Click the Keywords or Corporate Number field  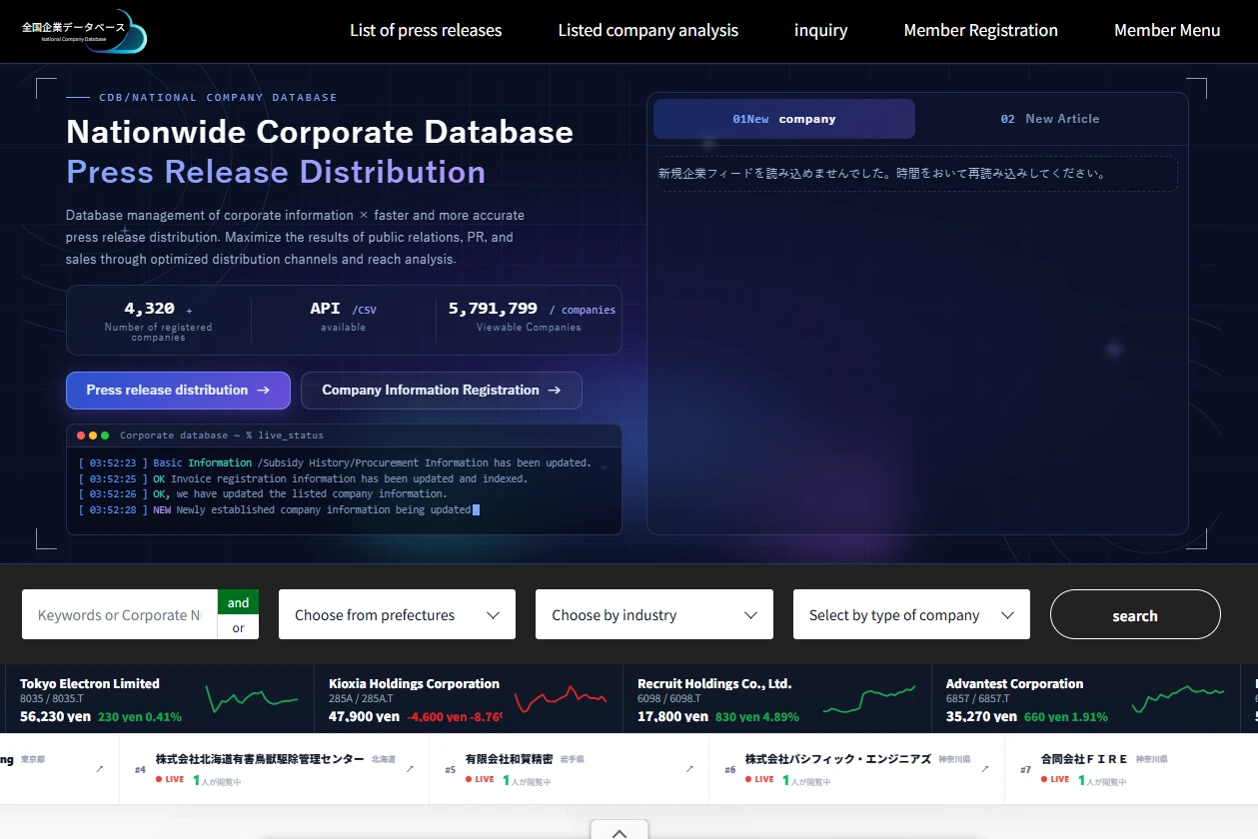tap(120, 615)
